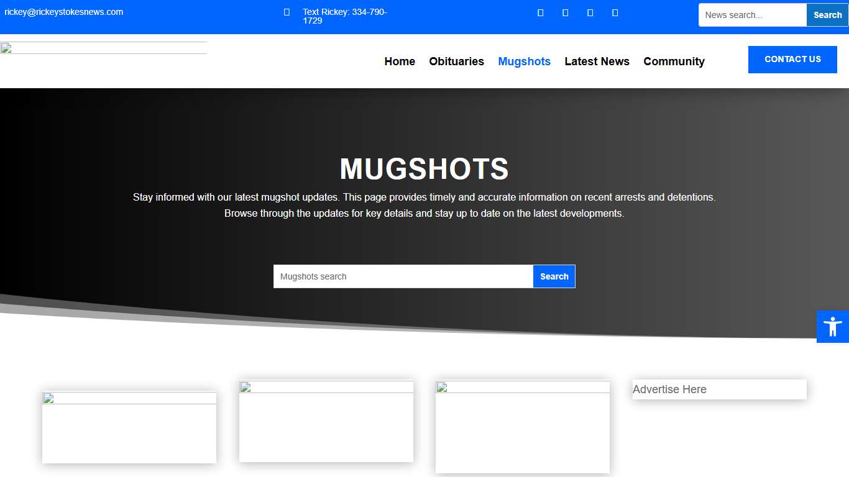Viewport: 849px width, 477px height.
Task: Open the Obituaries section
Action: (x=456, y=61)
